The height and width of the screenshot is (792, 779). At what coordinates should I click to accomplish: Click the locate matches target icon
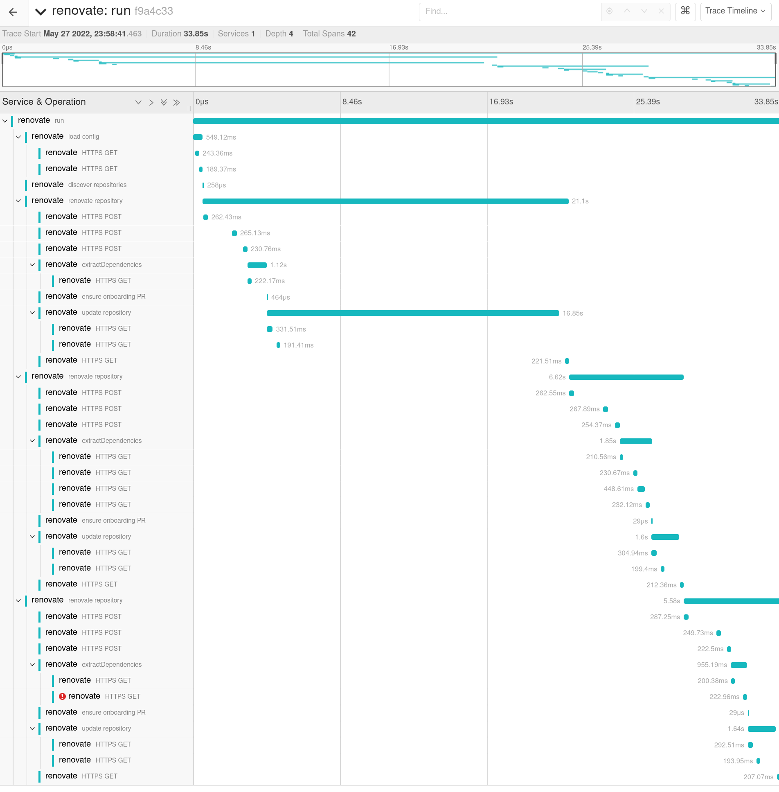point(609,11)
